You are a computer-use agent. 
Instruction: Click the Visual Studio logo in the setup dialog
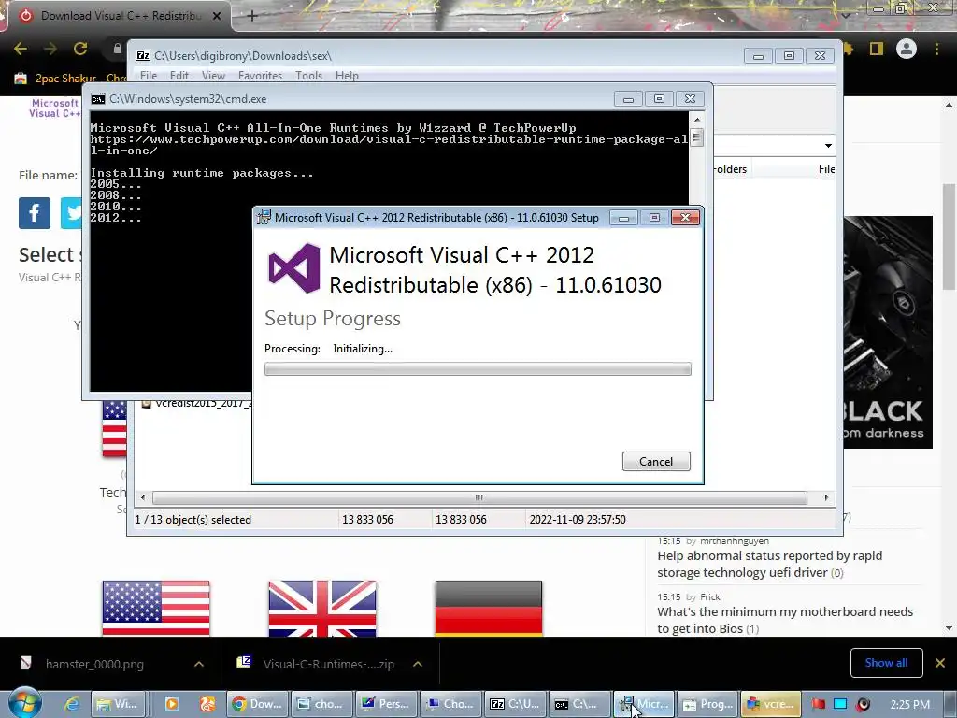tap(294, 268)
